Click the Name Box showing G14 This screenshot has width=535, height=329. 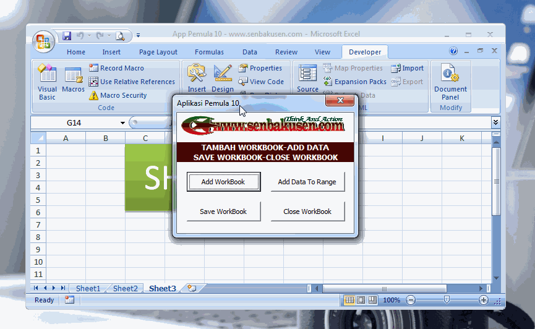(x=74, y=123)
